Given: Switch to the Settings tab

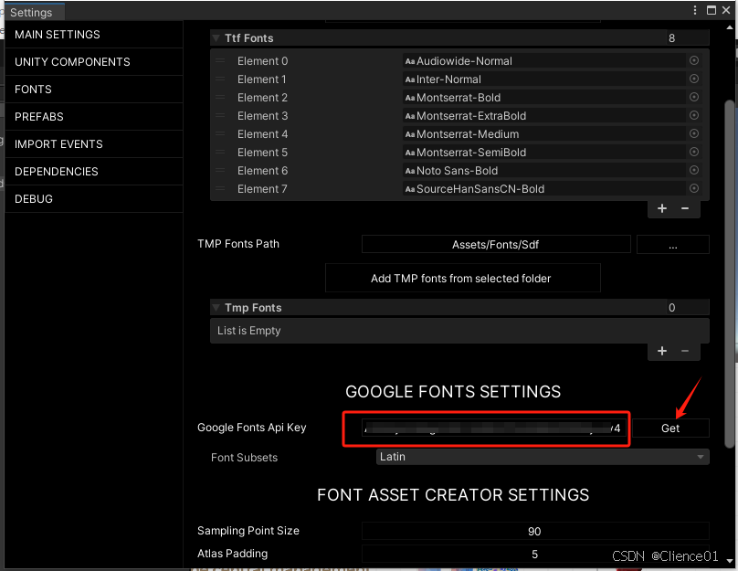Looking at the screenshot, I should (32, 12).
